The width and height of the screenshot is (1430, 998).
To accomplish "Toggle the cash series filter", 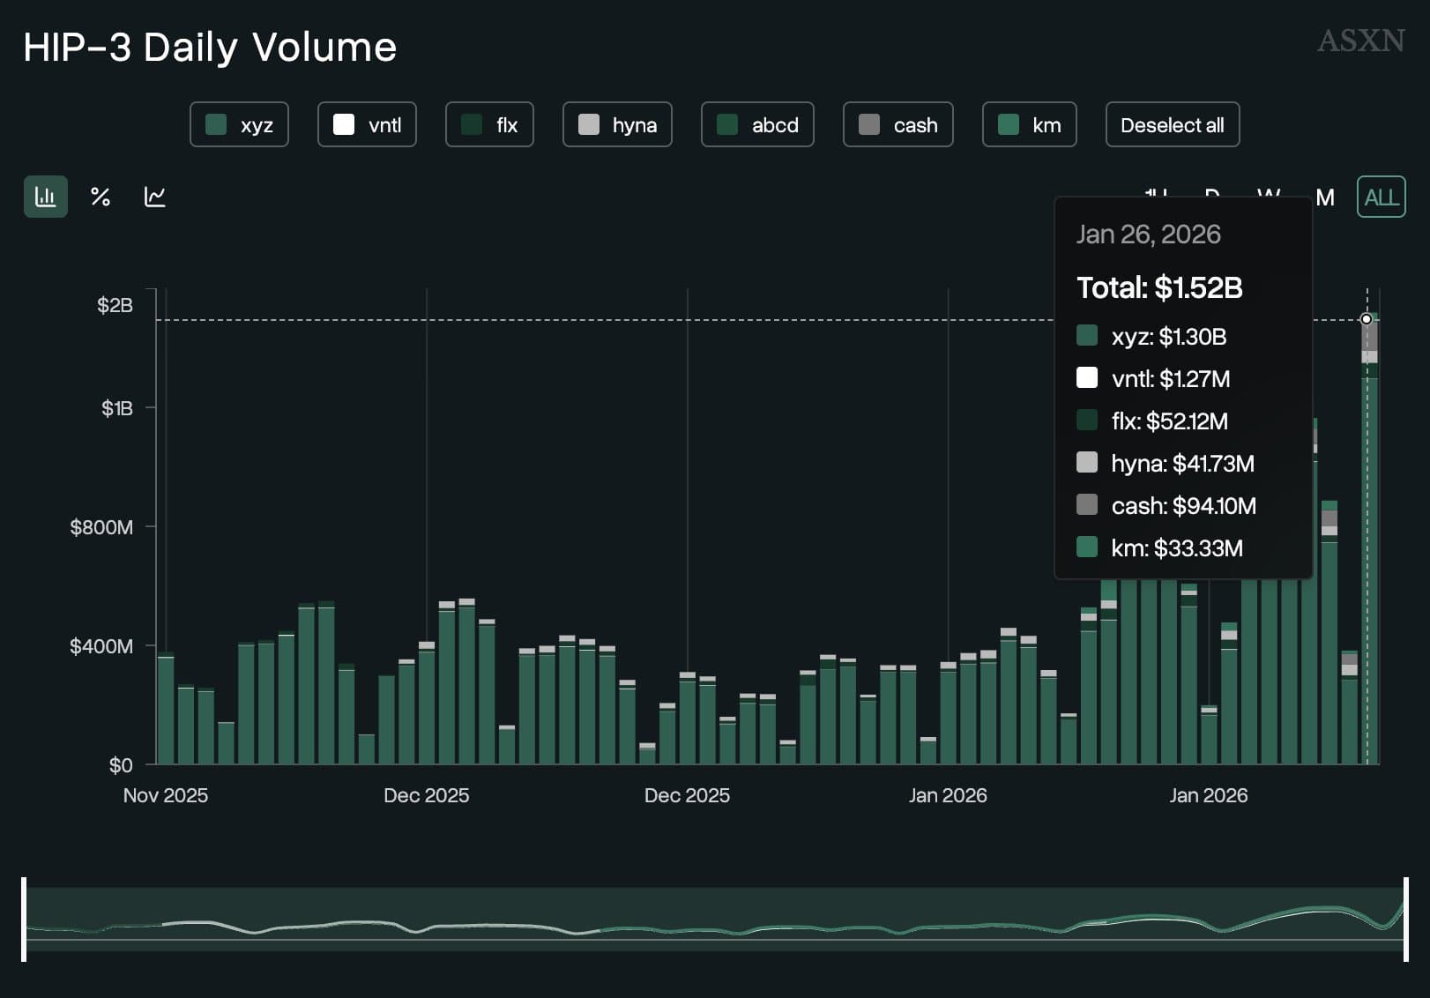I will click(x=897, y=125).
